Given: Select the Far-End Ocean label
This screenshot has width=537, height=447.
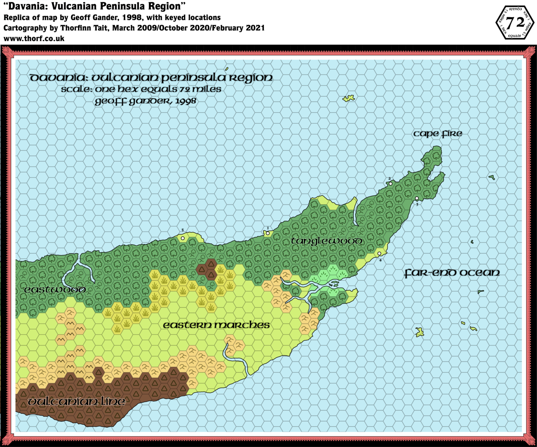Looking at the screenshot, I should tap(452, 273).
